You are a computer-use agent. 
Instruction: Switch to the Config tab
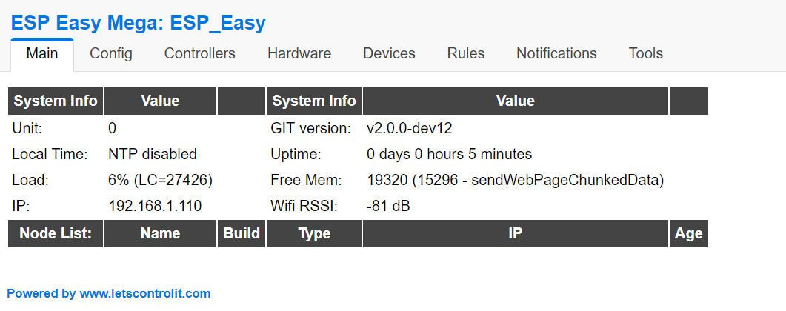(x=111, y=53)
